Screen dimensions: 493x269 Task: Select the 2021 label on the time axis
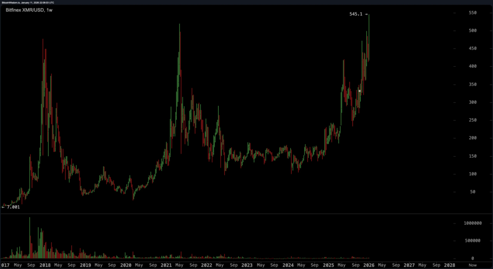[x=166, y=265]
